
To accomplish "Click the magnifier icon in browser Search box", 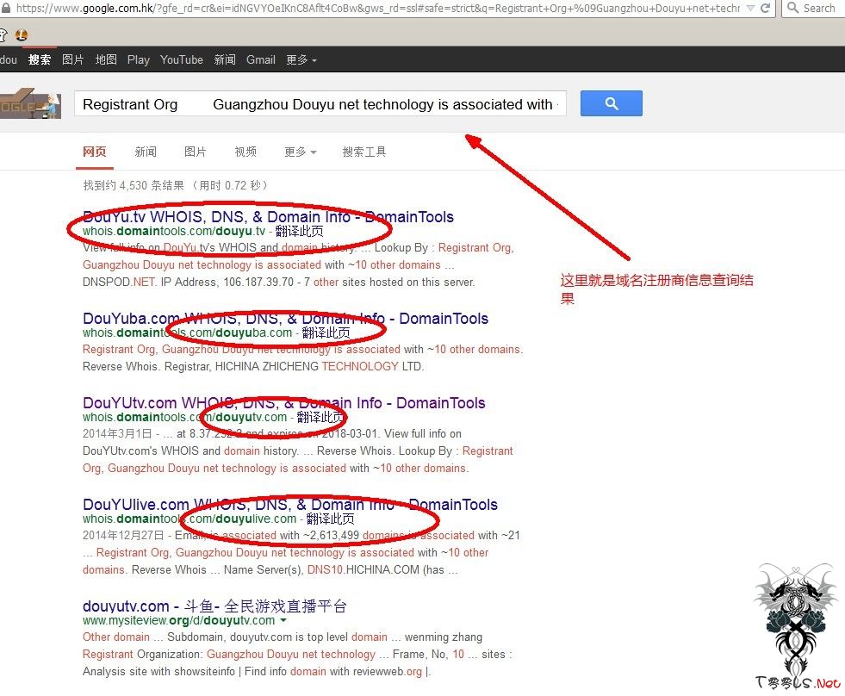I will coord(792,8).
